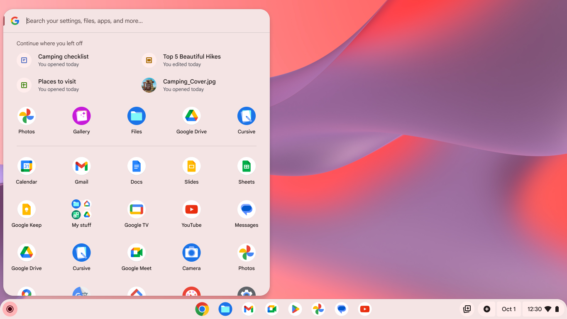The image size is (567, 319).
Task: Launch the Google TV app
Action: pos(137,209)
